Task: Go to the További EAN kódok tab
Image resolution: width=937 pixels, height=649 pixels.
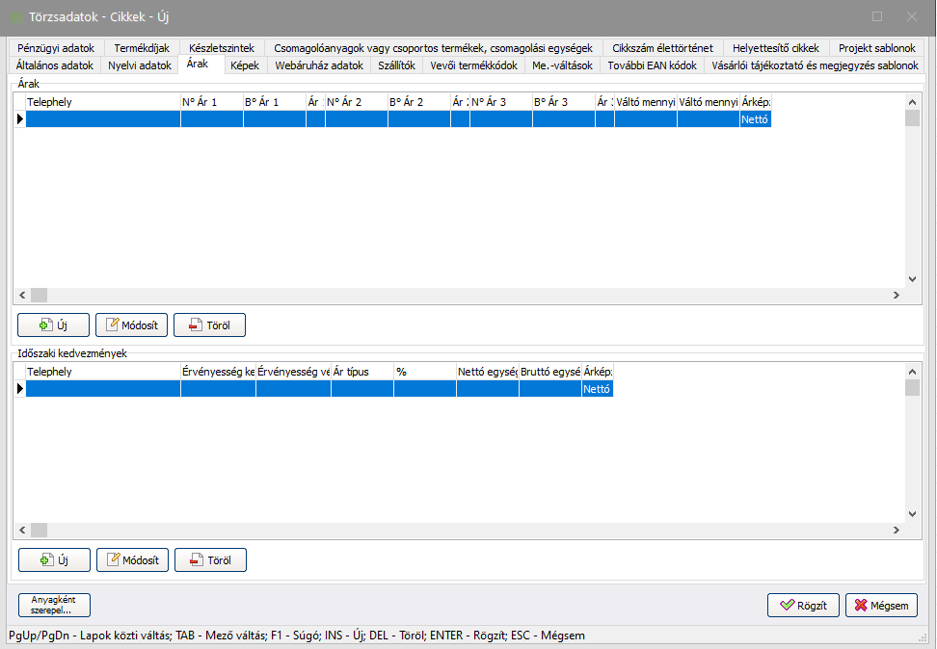Action: (x=651, y=65)
